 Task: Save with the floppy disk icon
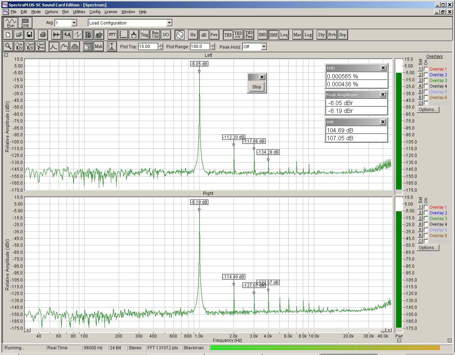click(30, 35)
